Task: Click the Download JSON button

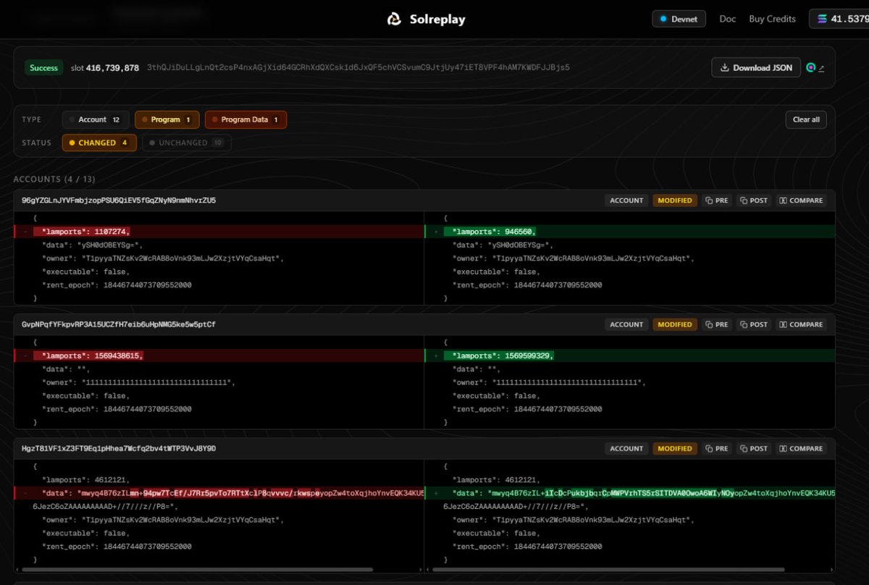Action: 756,68
